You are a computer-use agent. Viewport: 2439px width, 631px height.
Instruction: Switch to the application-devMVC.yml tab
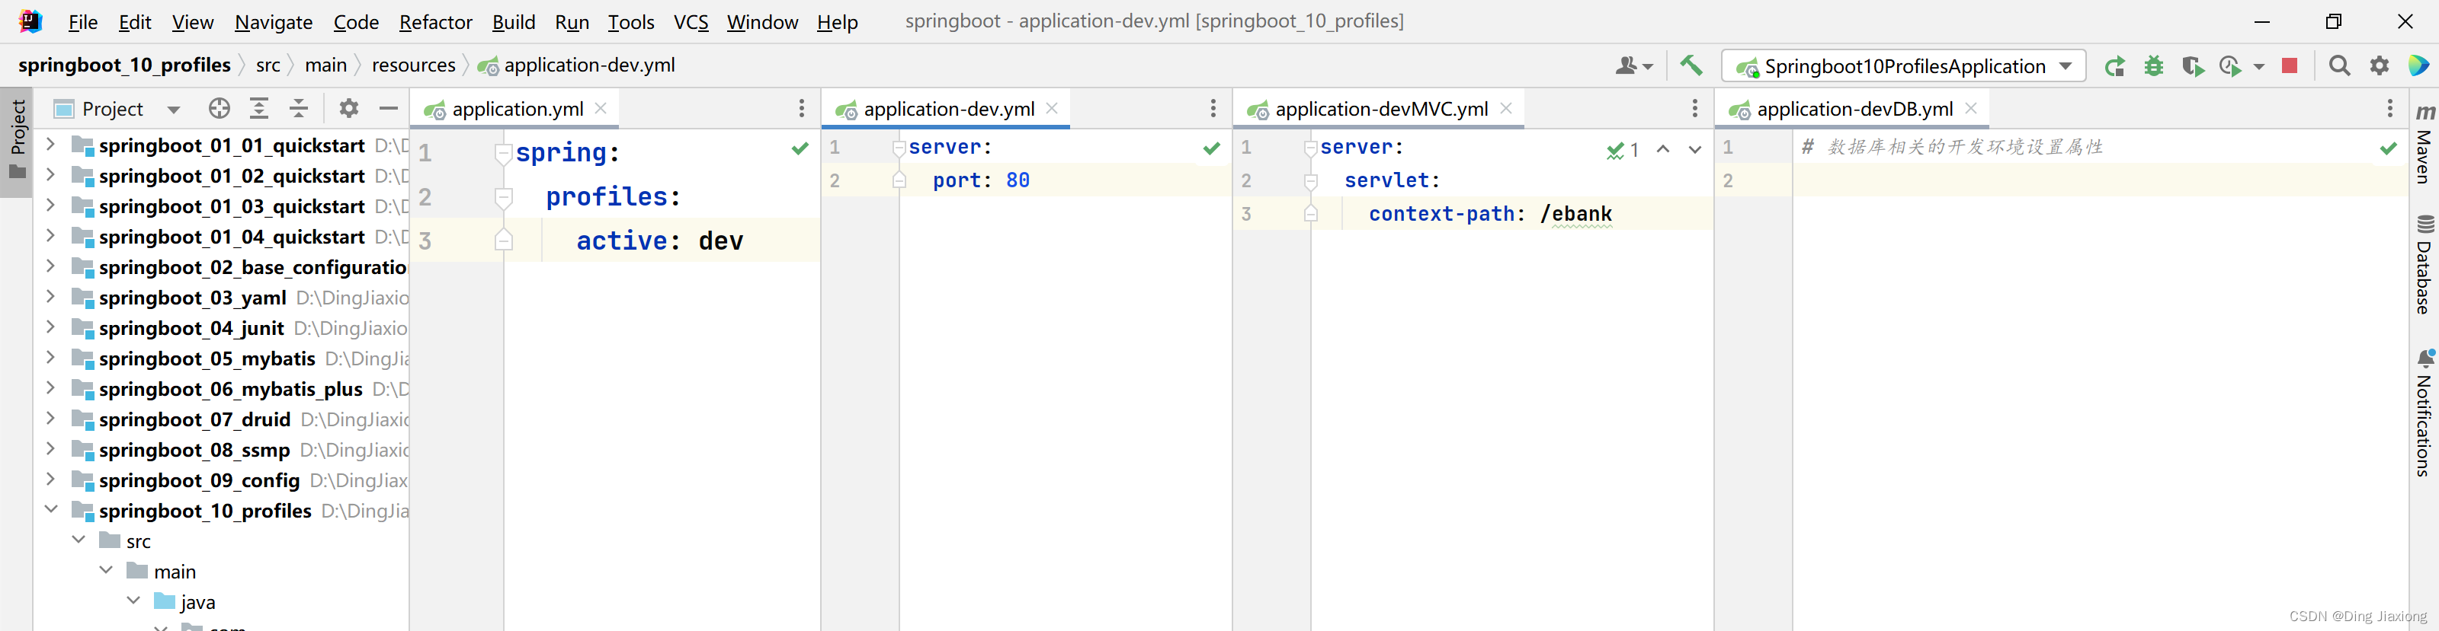[x=1380, y=109]
